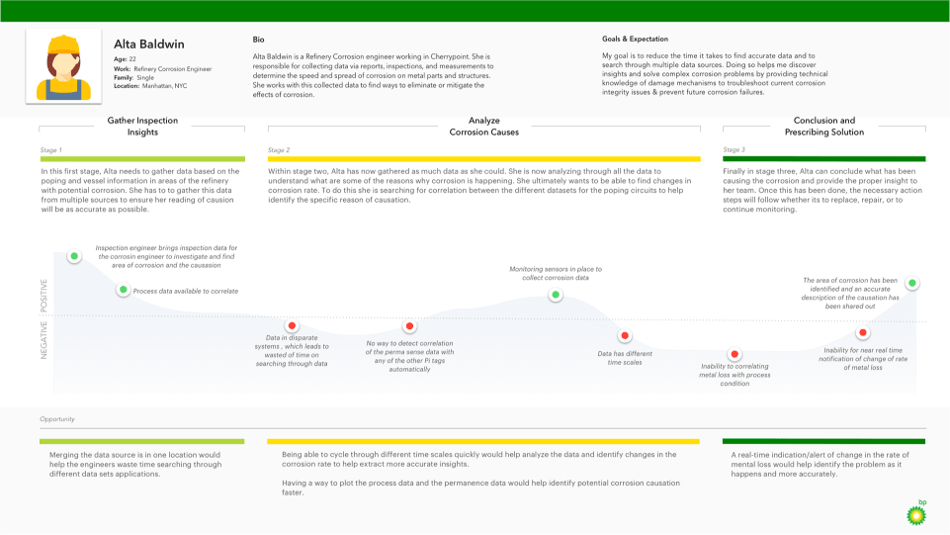This screenshot has height=535, width=950.
Task: Click the dark green Stage 3 color bar
Action: point(824,159)
